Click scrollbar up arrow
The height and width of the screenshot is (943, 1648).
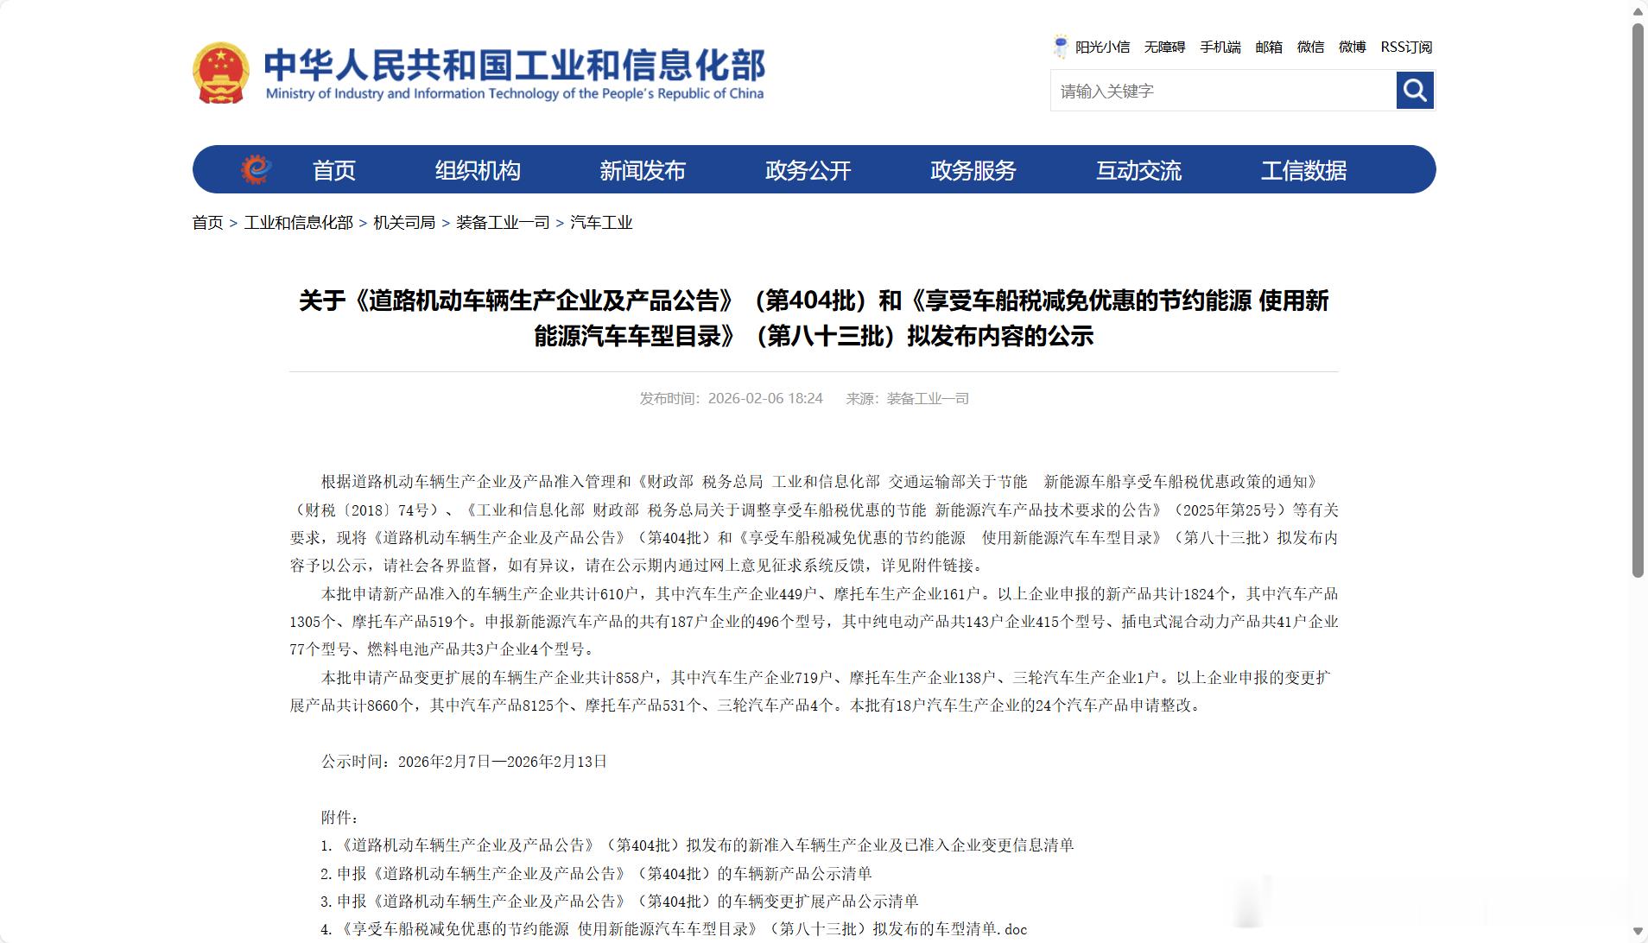pyautogui.click(x=1638, y=11)
